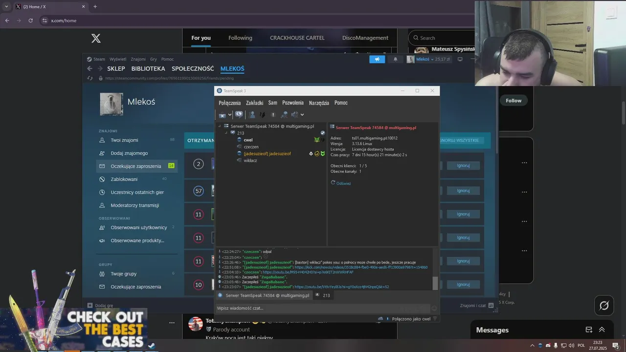Click the TeamSpeak toolbar icon left of the exclamation mark
626x352 pixels.
tap(263, 115)
